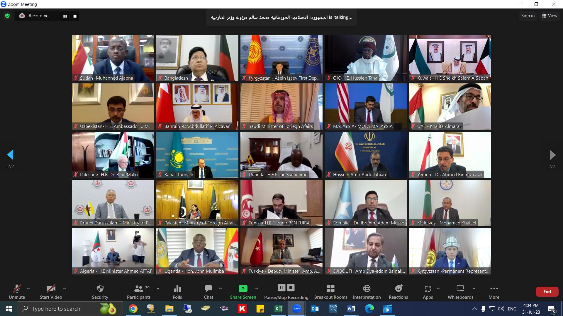Open Breakout Rooms

330,291
